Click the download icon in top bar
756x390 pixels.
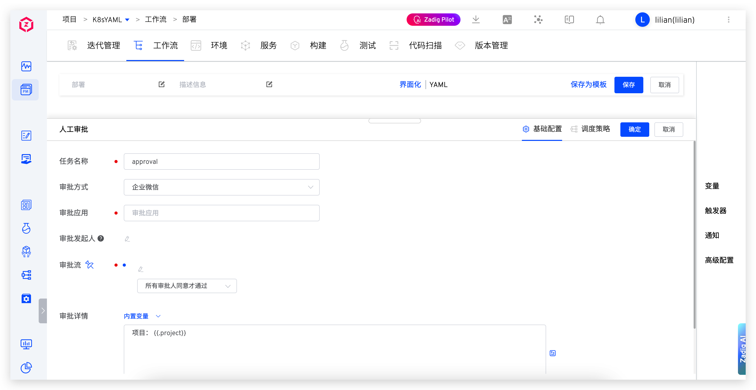[476, 19]
